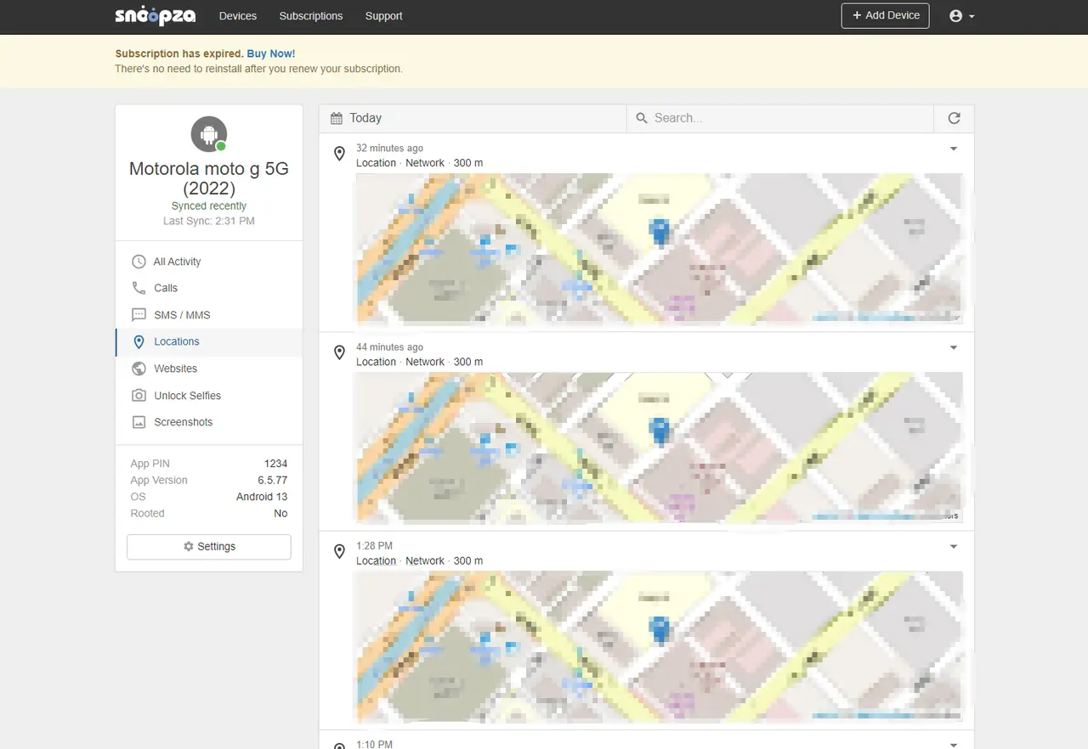Image resolution: width=1088 pixels, height=749 pixels.
Task: Expand the 1:10 PM entry dropdown
Action: (954, 744)
